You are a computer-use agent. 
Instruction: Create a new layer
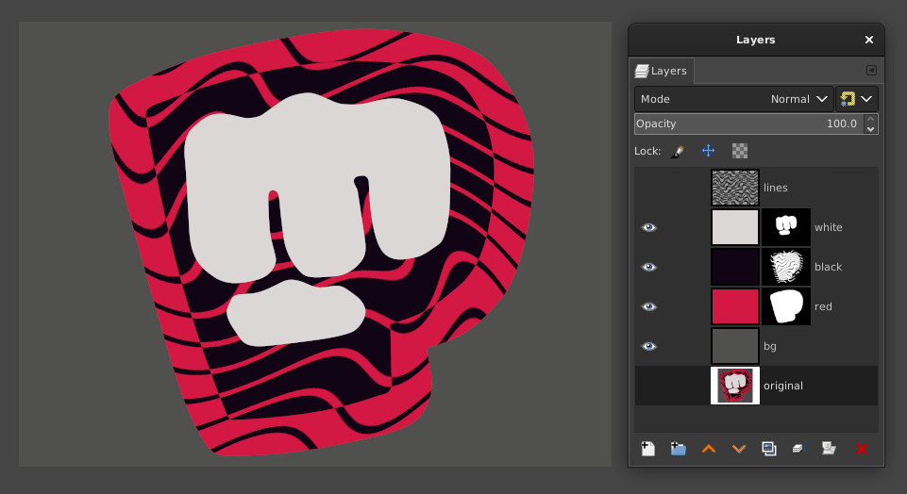click(647, 449)
